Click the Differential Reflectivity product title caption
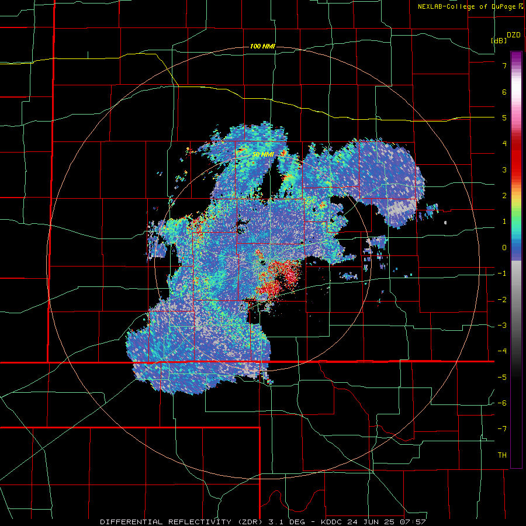 (x=263, y=522)
